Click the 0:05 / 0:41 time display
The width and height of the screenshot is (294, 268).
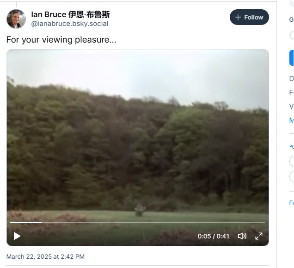click(x=214, y=236)
